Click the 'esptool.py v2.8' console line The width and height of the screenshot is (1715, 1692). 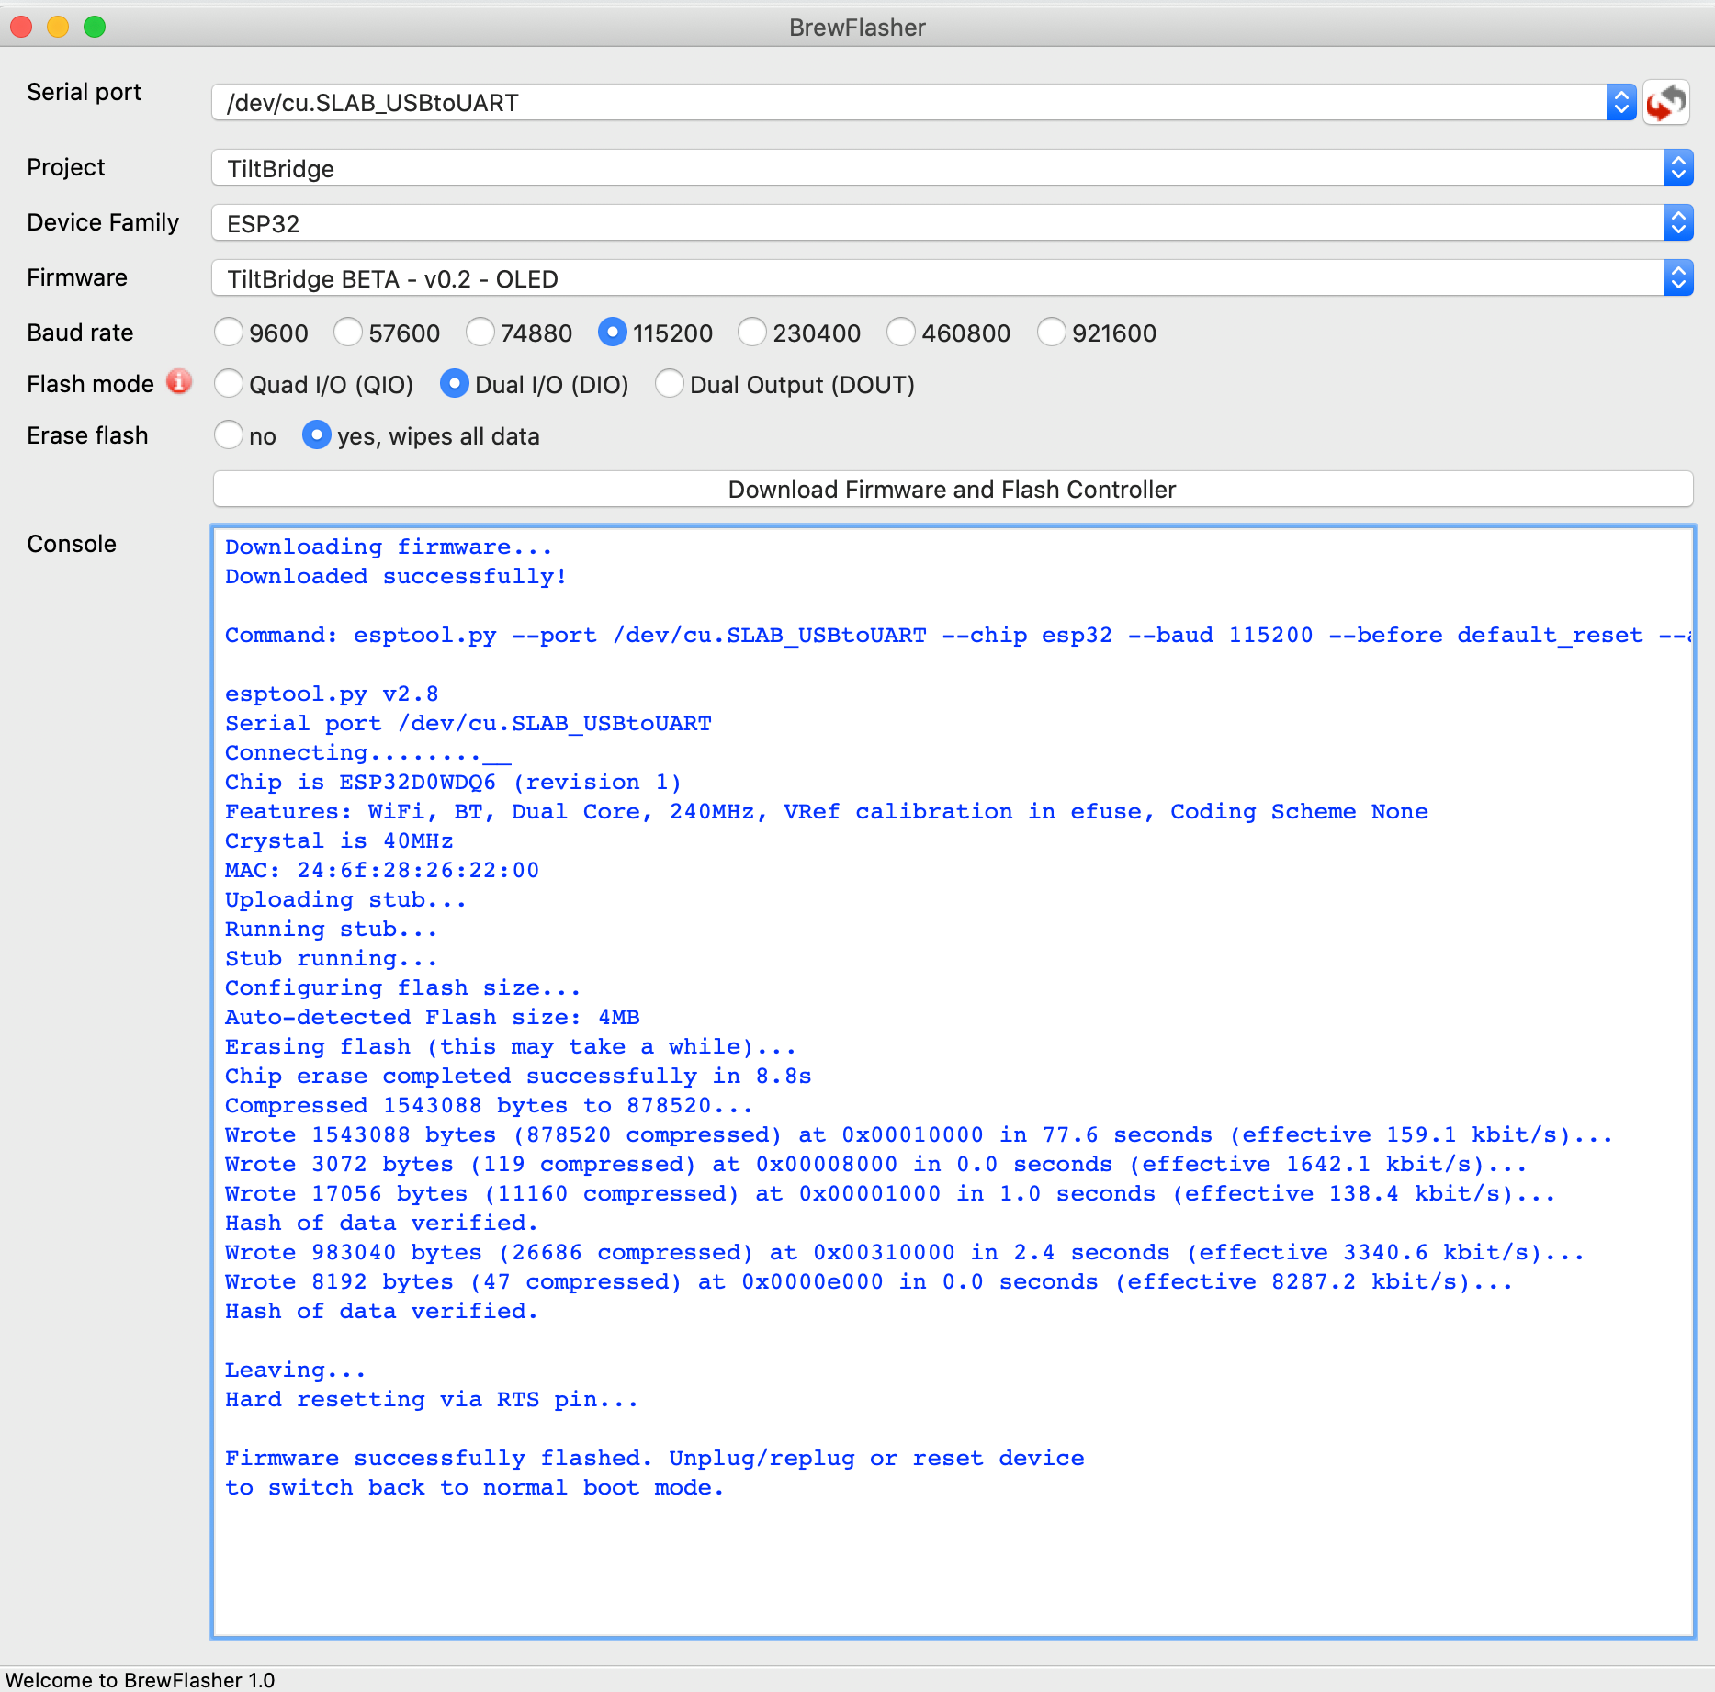pos(332,694)
